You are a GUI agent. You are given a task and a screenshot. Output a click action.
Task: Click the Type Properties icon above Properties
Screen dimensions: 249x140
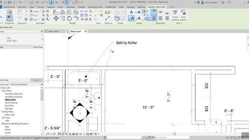coord(9,12)
